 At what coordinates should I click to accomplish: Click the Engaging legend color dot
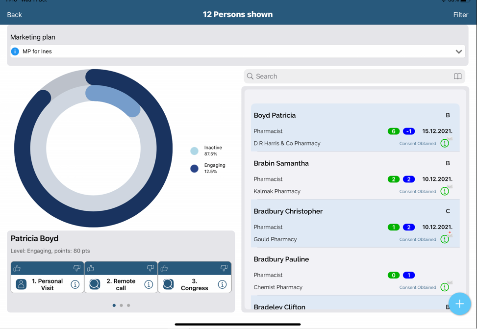195,169
